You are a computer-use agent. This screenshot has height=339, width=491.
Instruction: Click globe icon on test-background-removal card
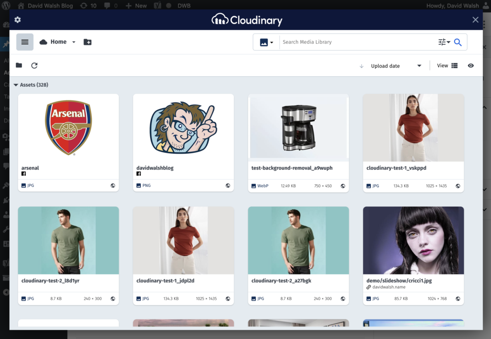[x=343, y=186]
